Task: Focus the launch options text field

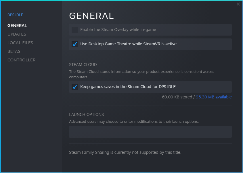Action: tap(150, 132)
